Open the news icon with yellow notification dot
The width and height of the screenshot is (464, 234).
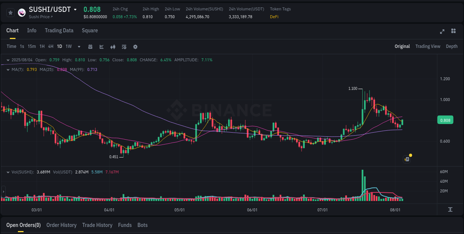[407, 159]
